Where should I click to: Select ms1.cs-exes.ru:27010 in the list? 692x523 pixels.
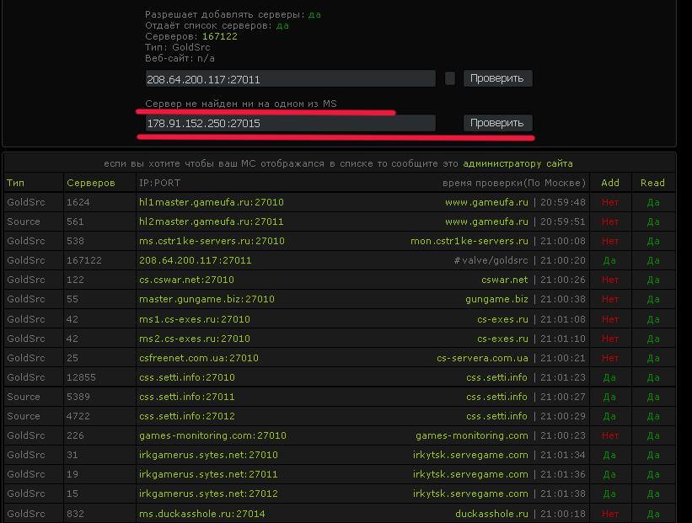194,319
